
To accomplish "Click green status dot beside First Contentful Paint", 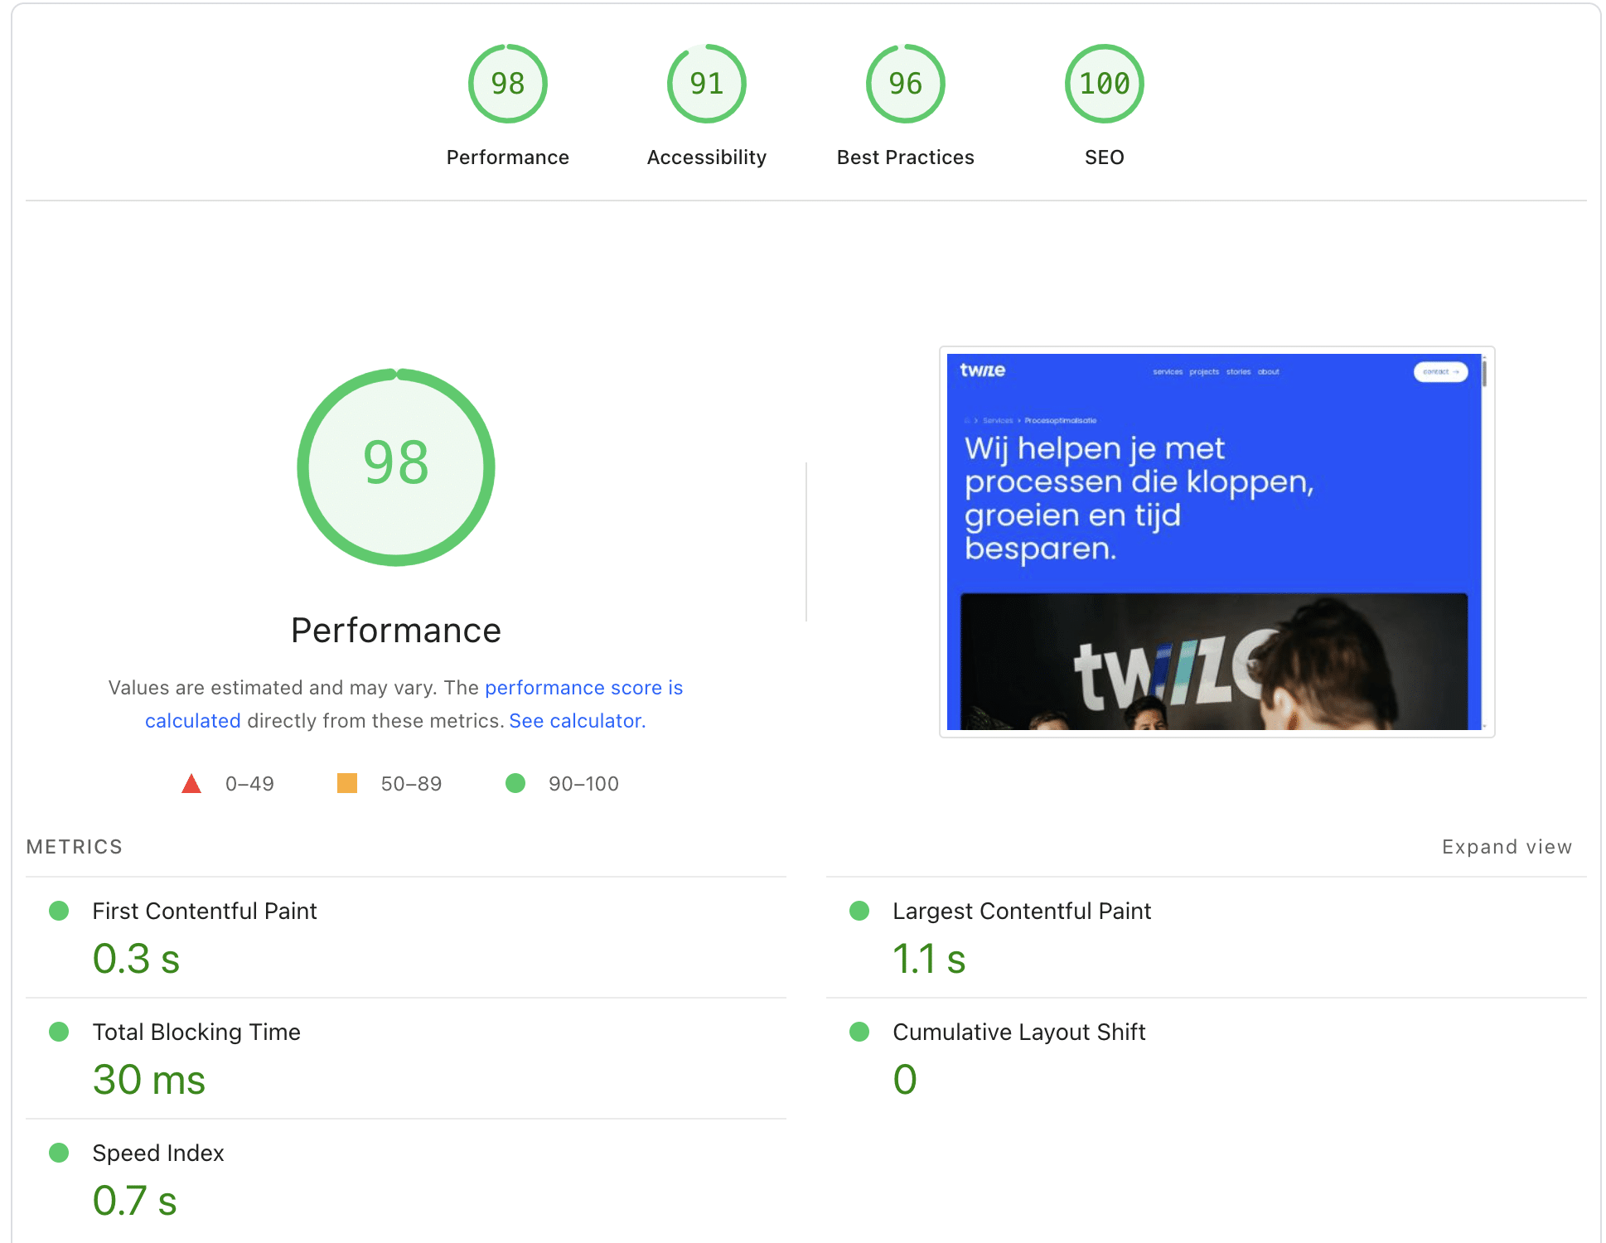I will point(59,911).
